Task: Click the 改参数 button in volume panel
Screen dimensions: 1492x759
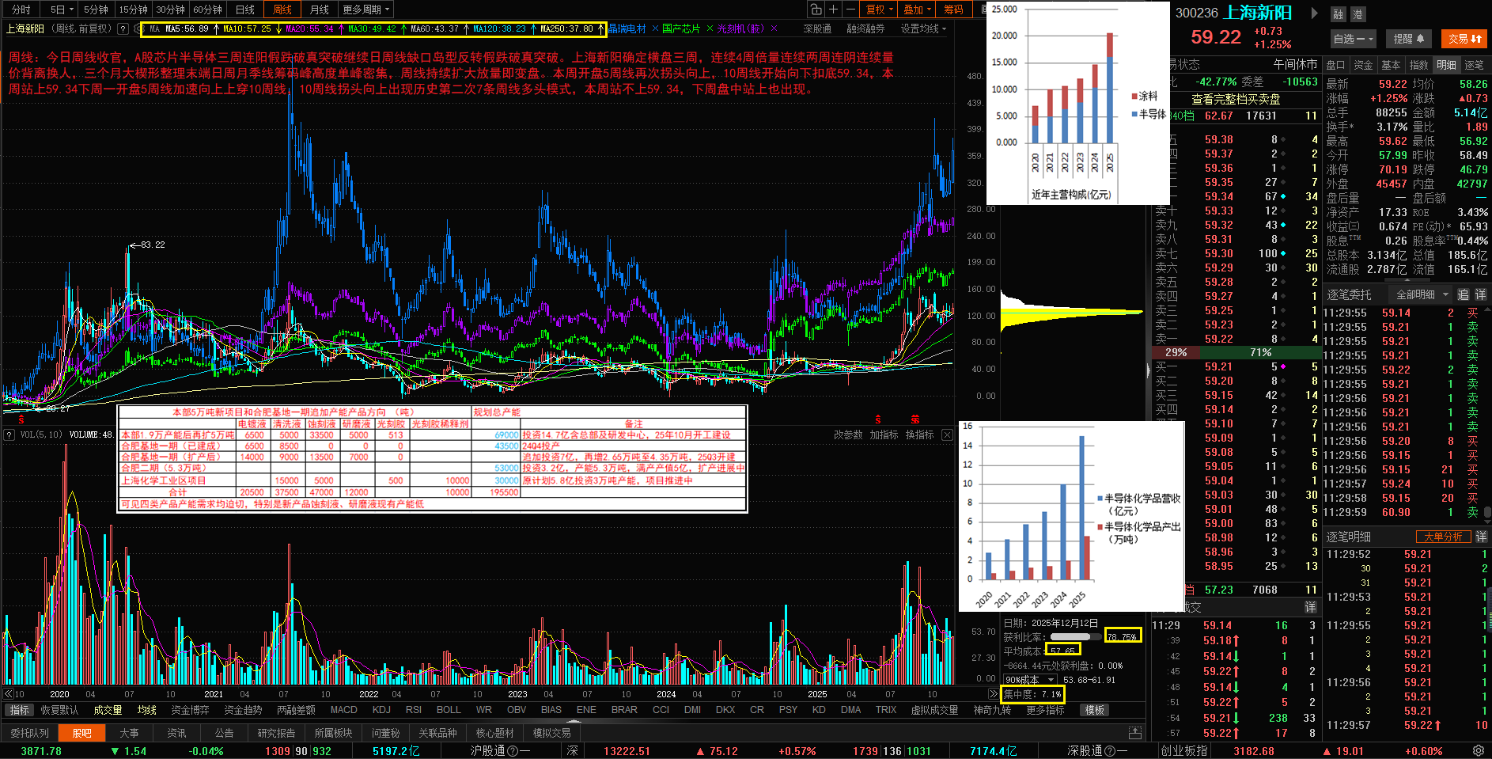Action: click(848, 435)
